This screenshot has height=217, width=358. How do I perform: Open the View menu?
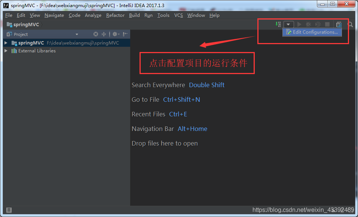pos(35,15)
